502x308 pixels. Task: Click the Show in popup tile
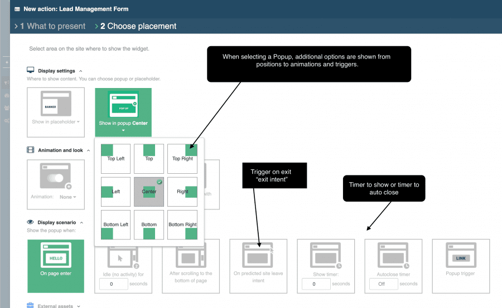(123, 109)
